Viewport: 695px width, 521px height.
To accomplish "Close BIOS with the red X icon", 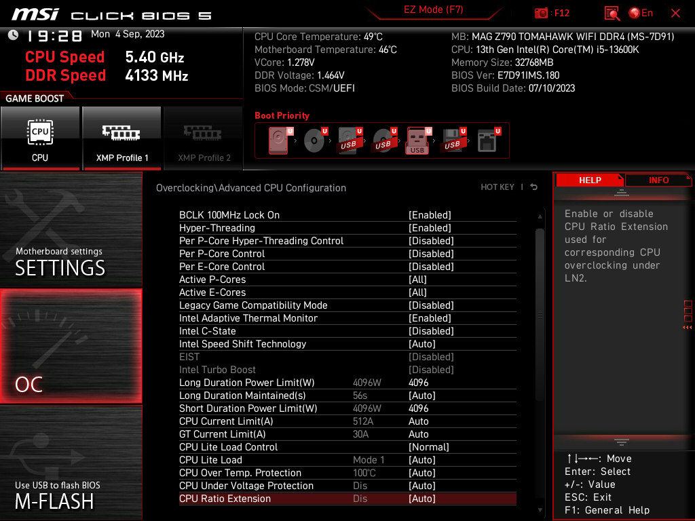I will pyautogui.click(x=675, y=14).
